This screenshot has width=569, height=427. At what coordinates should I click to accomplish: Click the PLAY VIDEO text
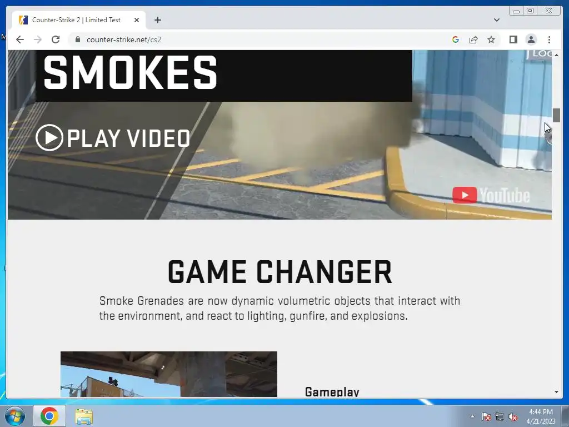(x=128, y=138)
